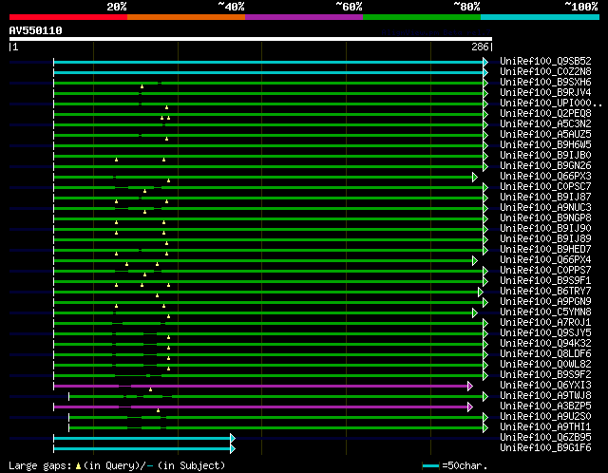
Task: Select the UniRef100_Q0WL82 label
Action: coord(545,365)
